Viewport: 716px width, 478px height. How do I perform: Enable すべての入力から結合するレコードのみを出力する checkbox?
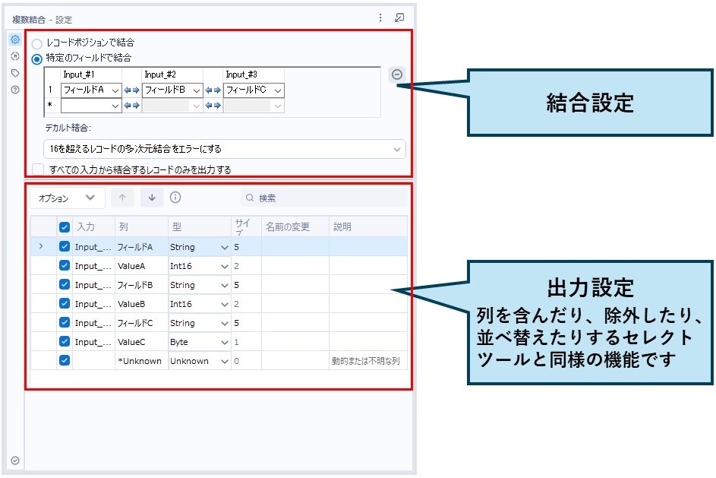(x=38, y=169)
